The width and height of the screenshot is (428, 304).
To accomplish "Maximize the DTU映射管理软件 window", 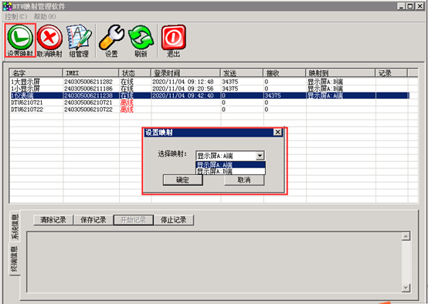I will click(x=410, y=6).
